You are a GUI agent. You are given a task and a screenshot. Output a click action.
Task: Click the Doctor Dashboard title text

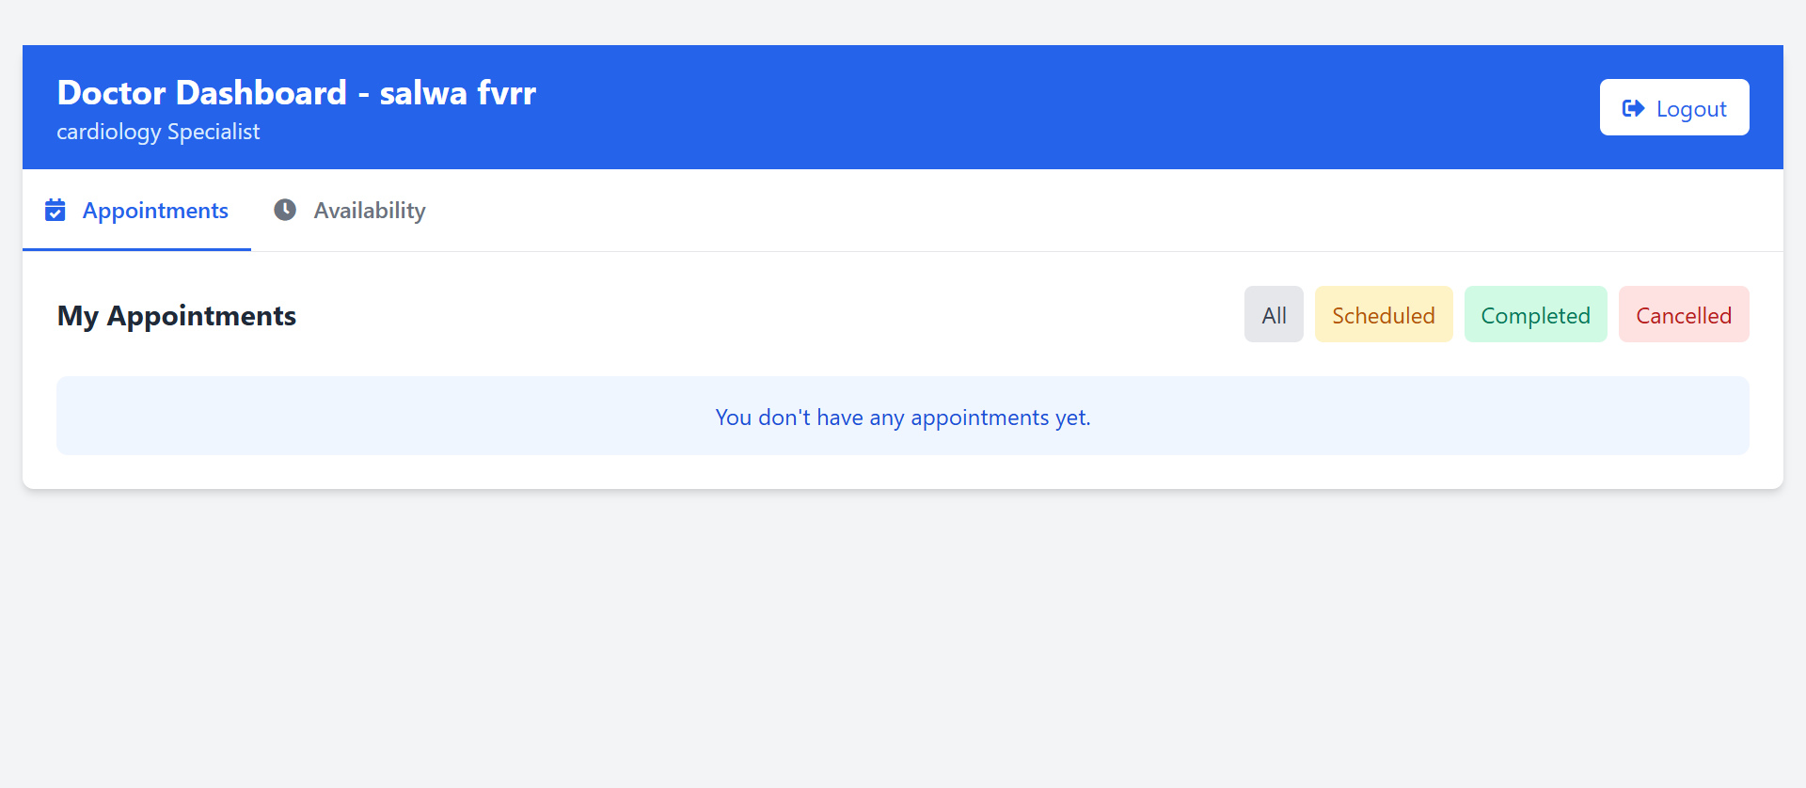pos(201,93)
